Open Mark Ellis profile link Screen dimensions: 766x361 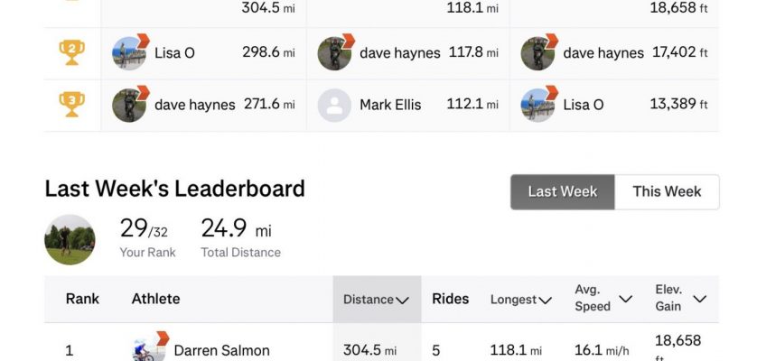coord(390,105)
